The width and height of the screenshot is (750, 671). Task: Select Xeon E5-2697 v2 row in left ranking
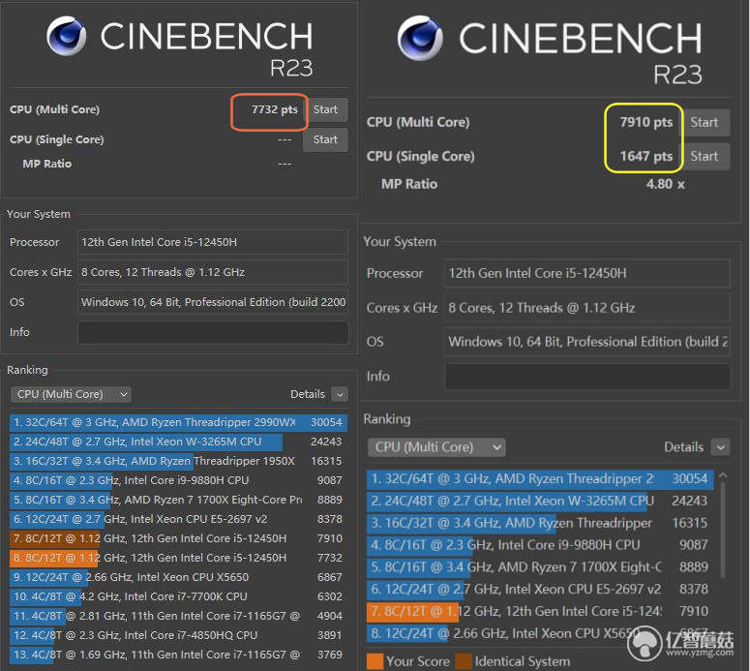pyautogui.click(x=178, y=519)
